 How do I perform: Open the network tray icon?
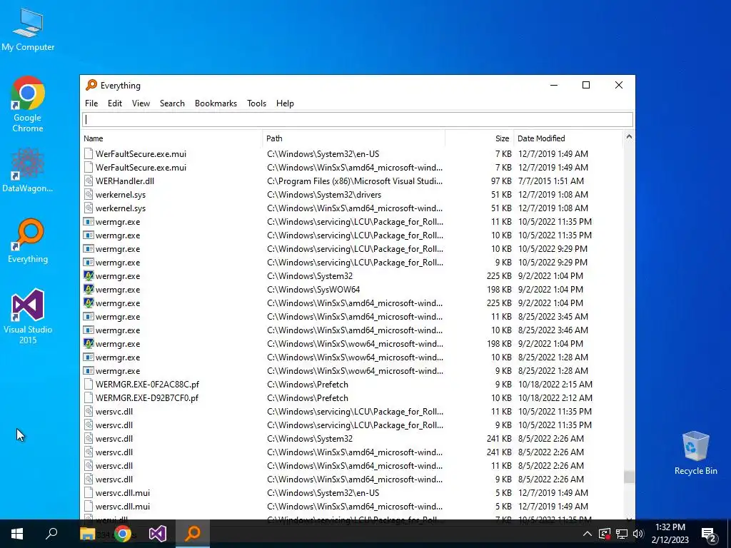[x=622, y=534]
